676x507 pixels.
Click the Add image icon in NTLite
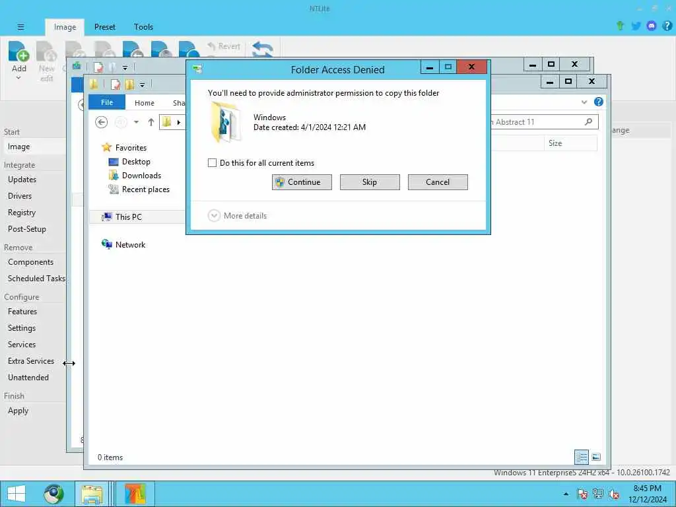click(19, 51)
